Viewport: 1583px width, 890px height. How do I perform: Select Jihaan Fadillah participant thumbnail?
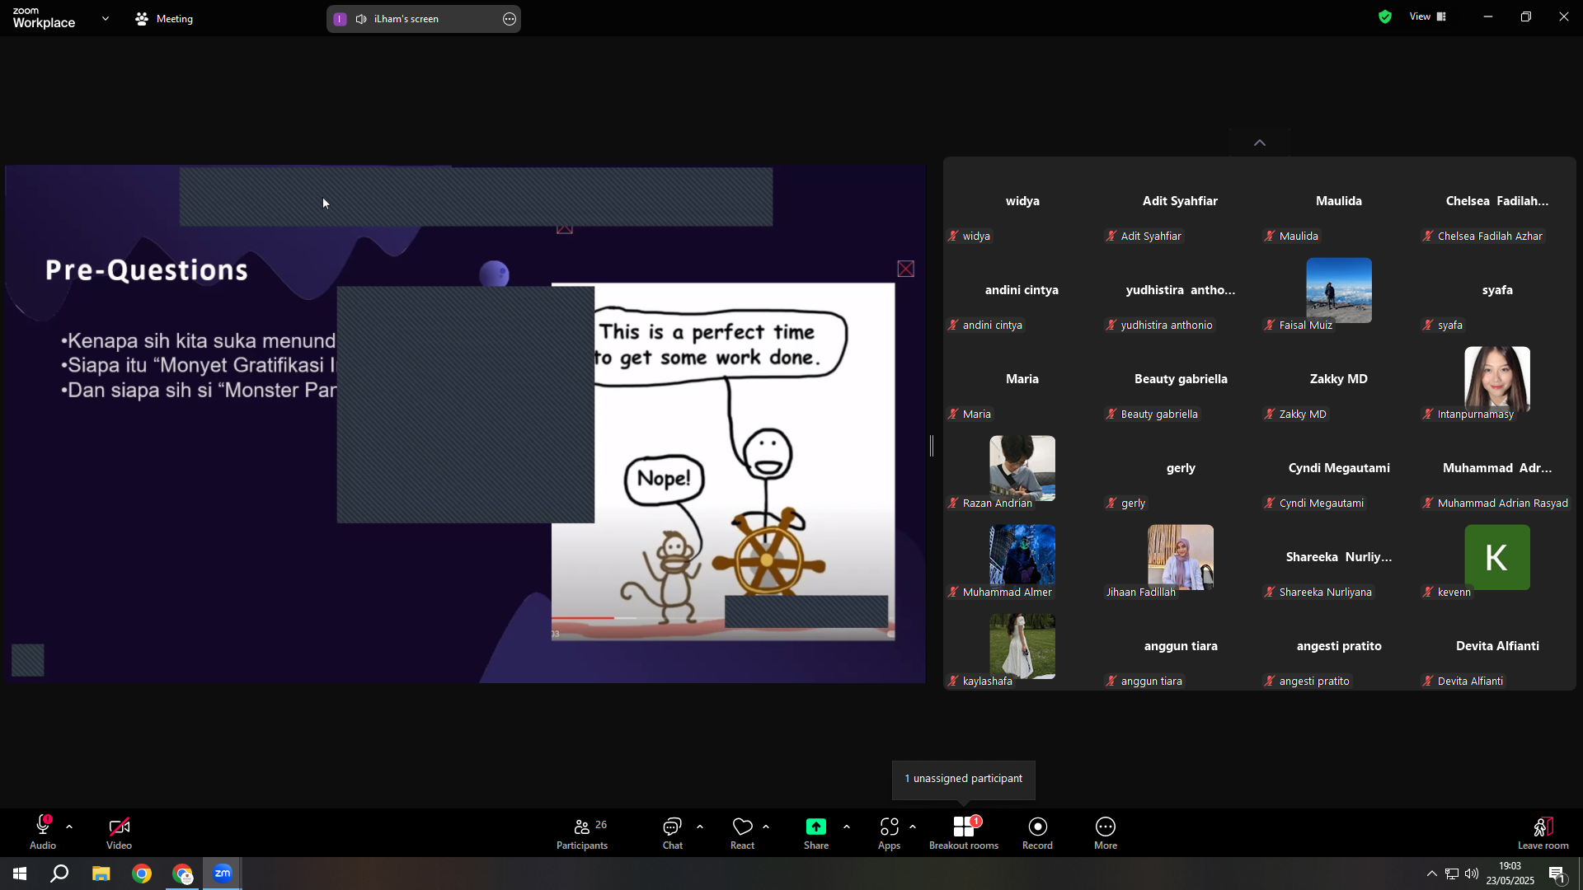point(1181,557)
